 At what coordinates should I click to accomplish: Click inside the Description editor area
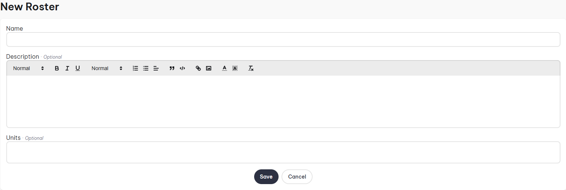tap(283, 101)
